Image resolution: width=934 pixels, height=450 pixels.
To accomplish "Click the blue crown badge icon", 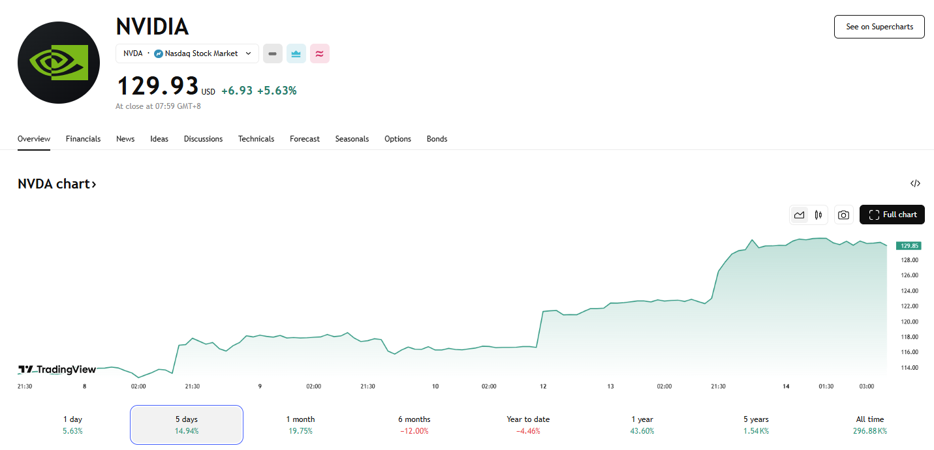I will [x=296, y=53].
